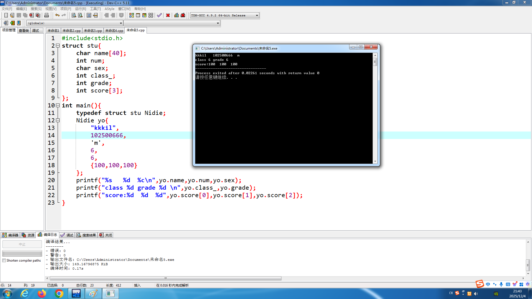This screenshot has height=299, width=532.
Task: Click the Print toolbar icon
Action: pos(47,15)
